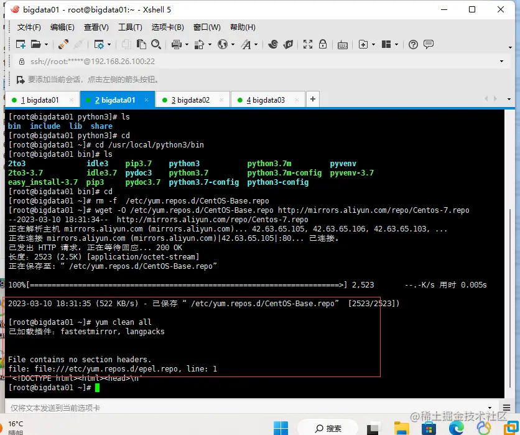The height and width of the screenshot is (435, 520).
Task: Switch to tab 4 bigdata03
Action: click(266, 100)
